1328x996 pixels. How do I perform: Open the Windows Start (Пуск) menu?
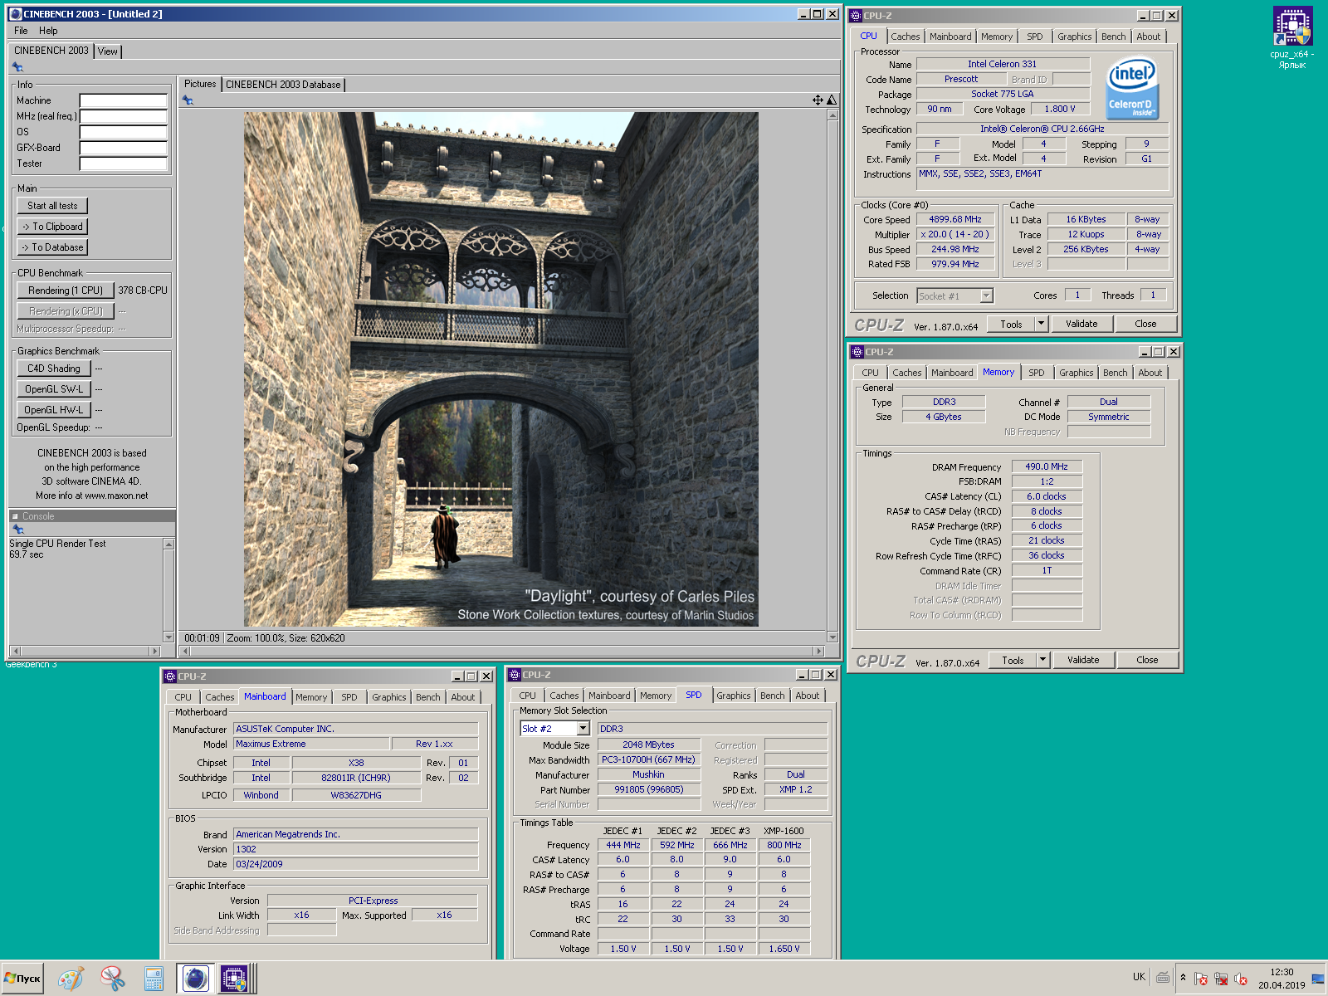pos(22,979)
